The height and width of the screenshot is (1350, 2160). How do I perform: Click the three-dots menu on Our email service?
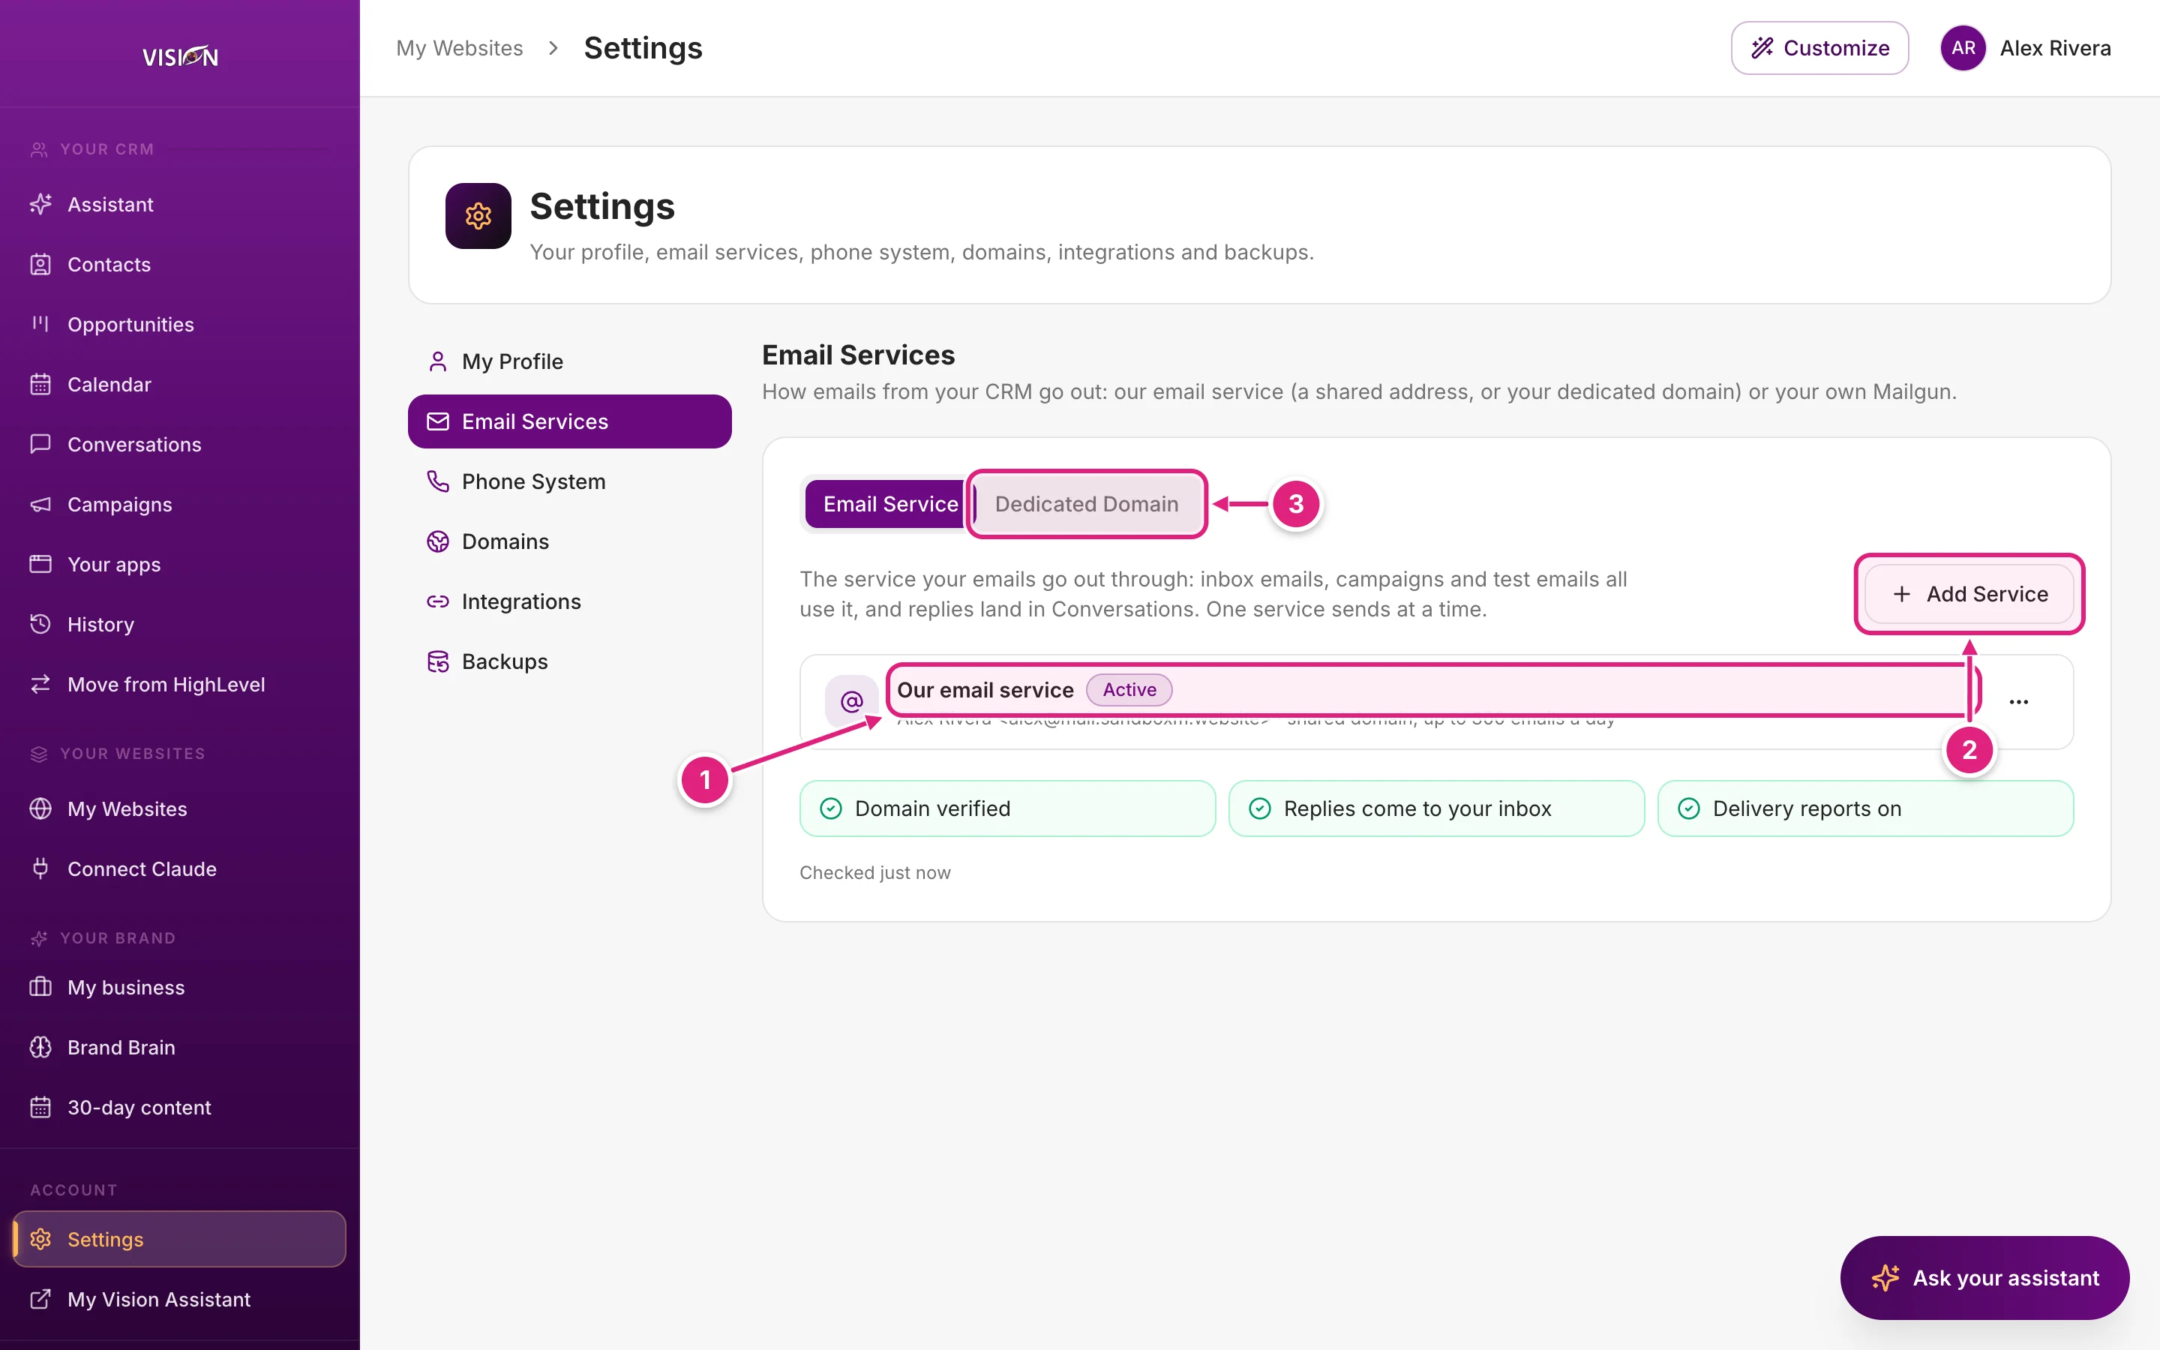tap(2019, 702)
